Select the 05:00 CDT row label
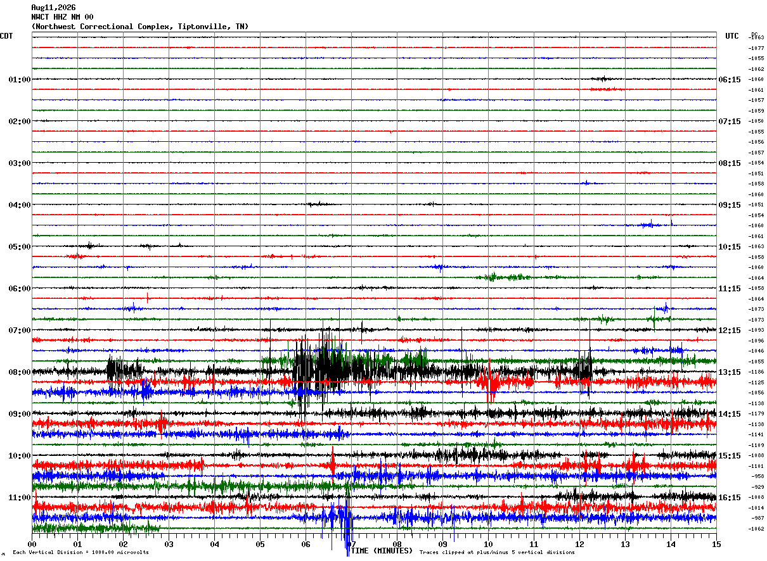The height and width of the screenshot is (561, 767). click(20, 247)
